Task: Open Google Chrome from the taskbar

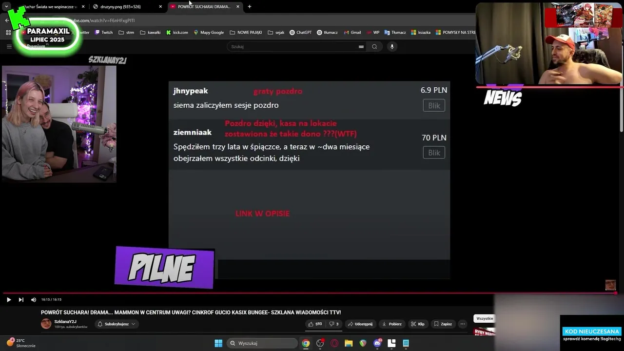Action: pyautogui.click(x=306, y=343)
